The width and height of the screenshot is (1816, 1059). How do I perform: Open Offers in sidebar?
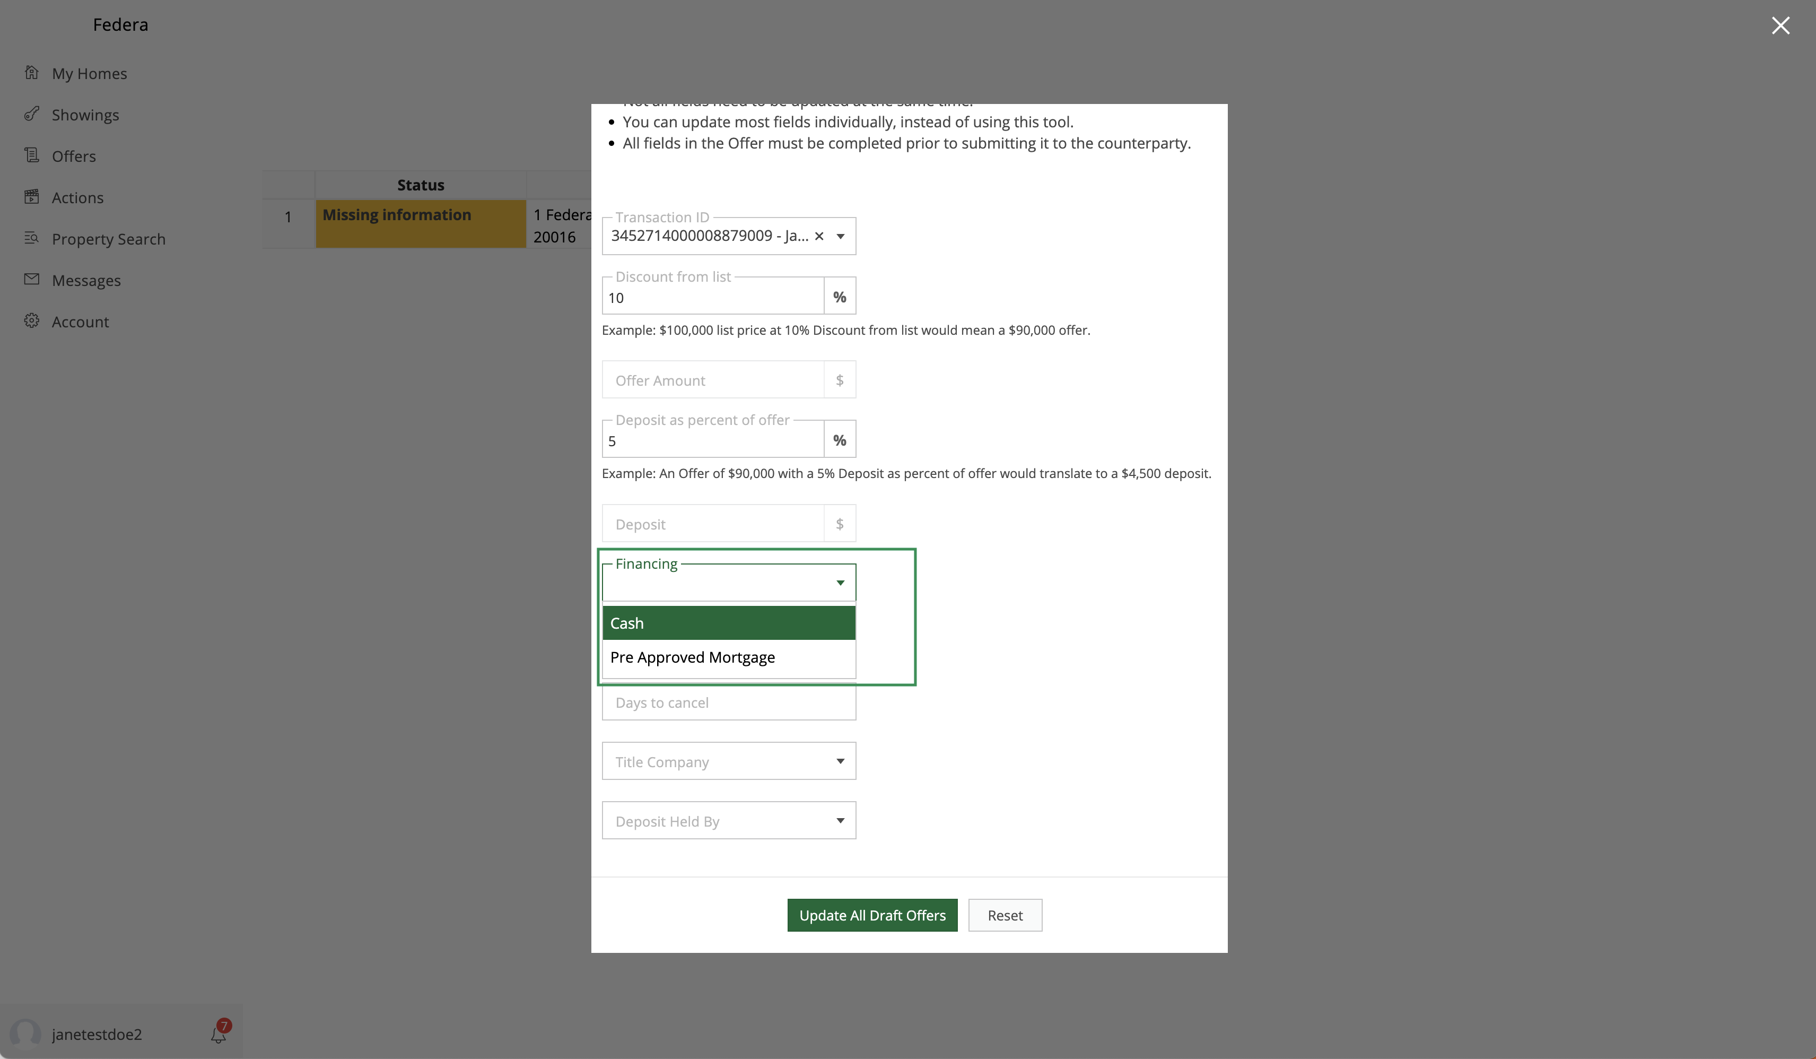(74, 155)
